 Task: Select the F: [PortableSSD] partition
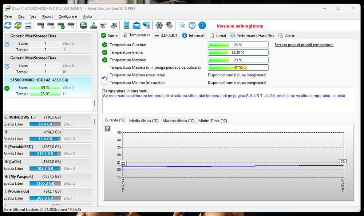pos(47,150)
